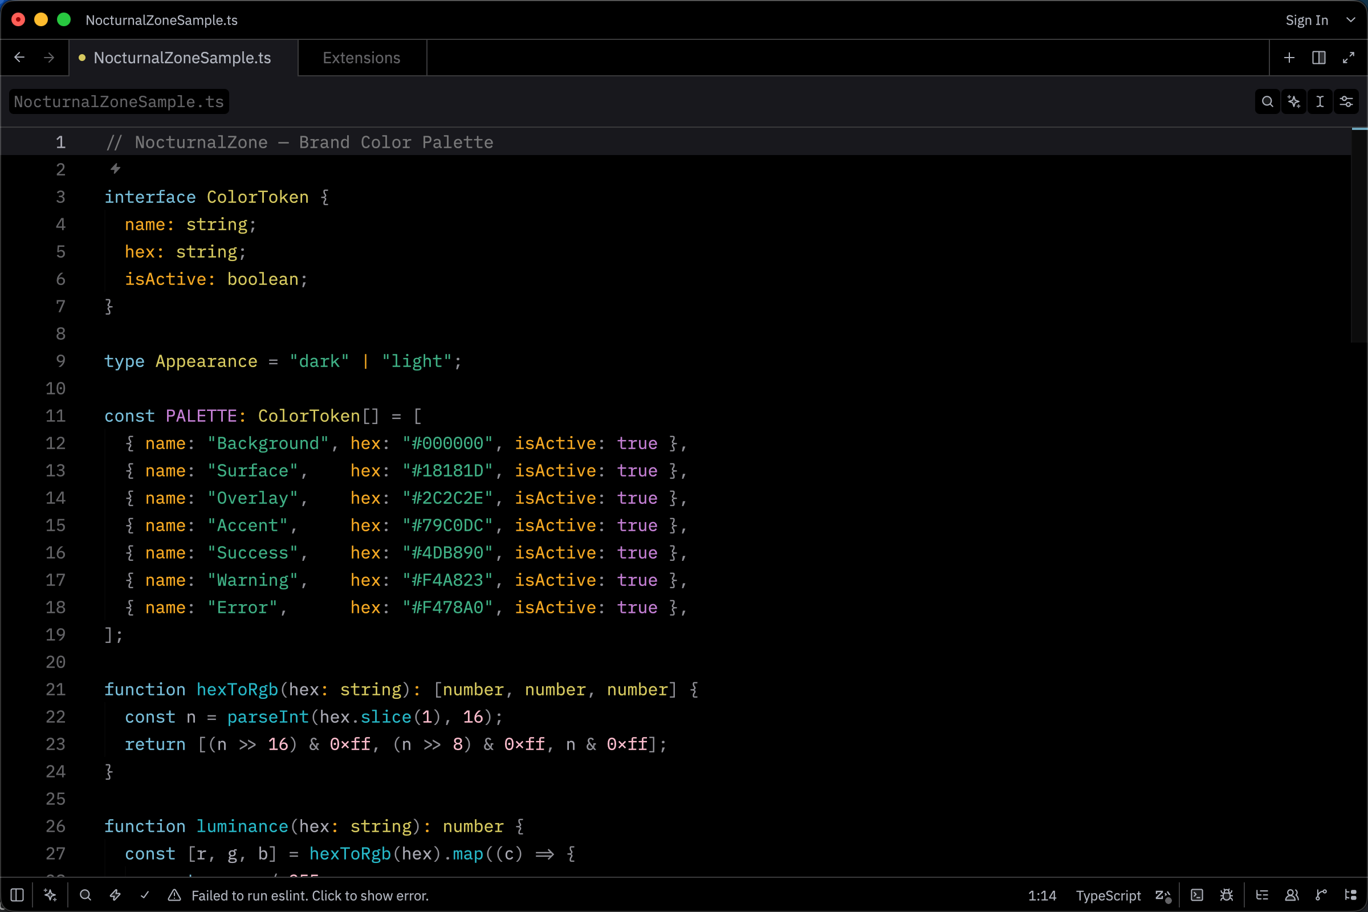
Task: Open the debugger panel bug icon
Action: point(1227,895)
